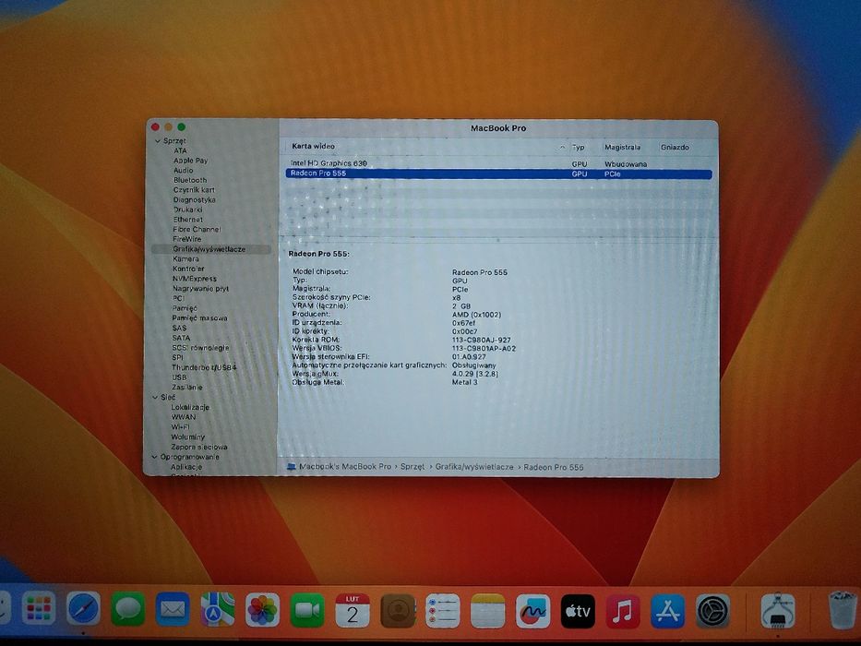Select Czytnik kart in sidebar

(194, 190)
